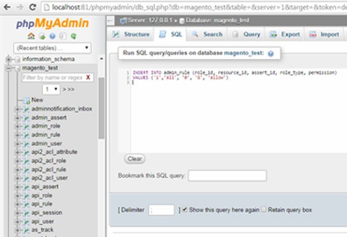Expand the admin_user table node
Viewport: 347px width, 237px height.
pyautogui.click(x=17, y=144)
